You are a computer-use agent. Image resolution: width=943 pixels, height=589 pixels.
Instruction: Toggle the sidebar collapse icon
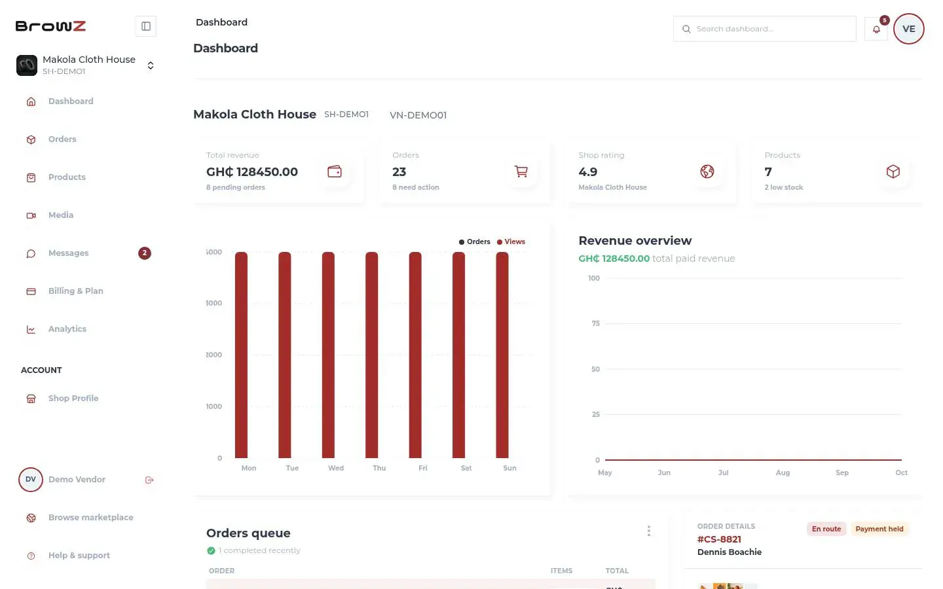click(x=146, y=26)
